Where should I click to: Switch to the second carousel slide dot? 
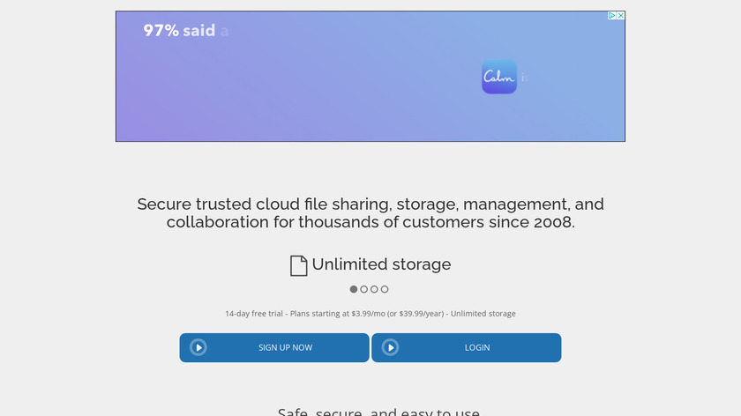(x=364, y=289)
